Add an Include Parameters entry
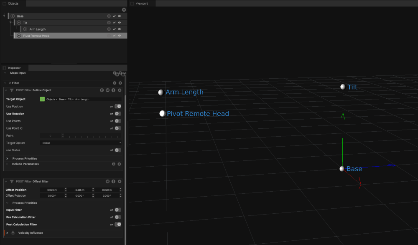Viewport: 418px width, 245px height. click(119, 164)
